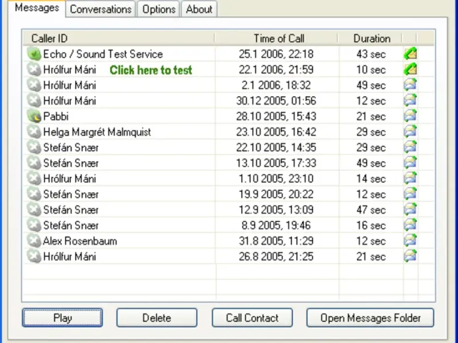Click the envelope icon for the 30.12 2005, 01:56 message
The width and height of the screenshot is (458, 343).
point(410,101)
